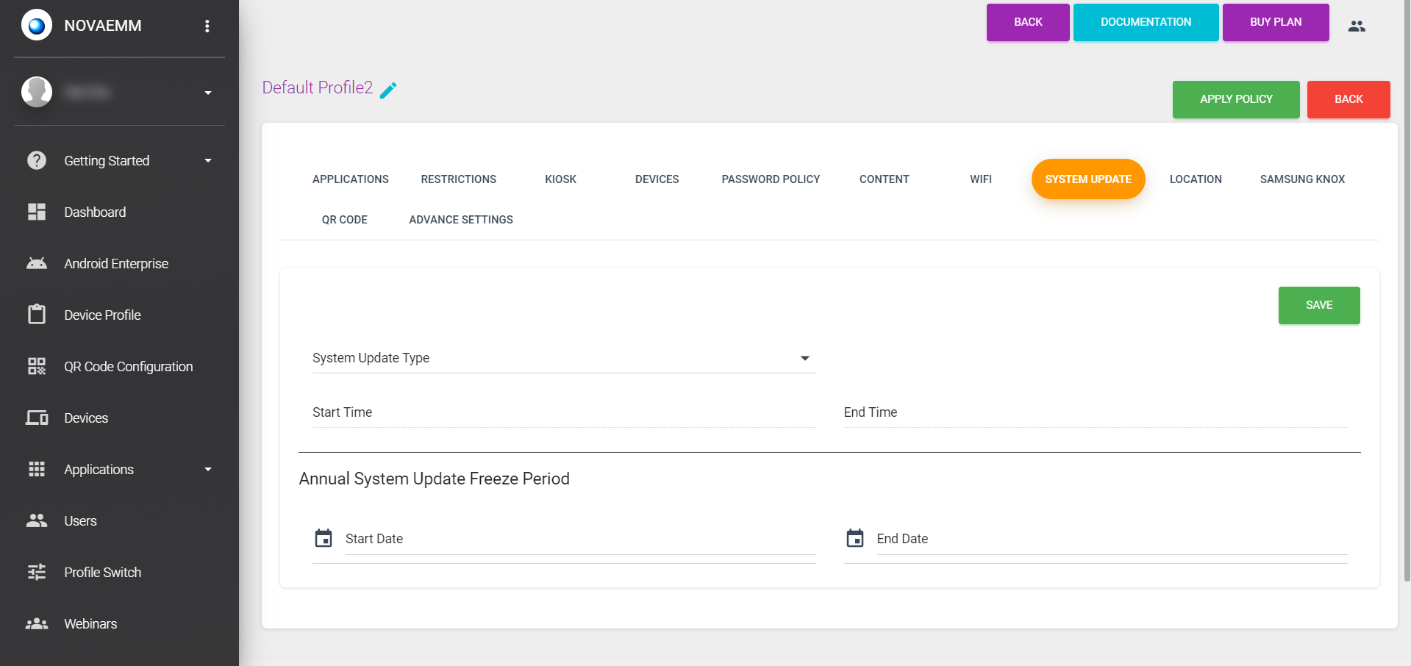Image resolution: width=1411 pixels, height=666 pixels.
Task: Open the System Update Type dropdown
Action: (x=564, y=358)
